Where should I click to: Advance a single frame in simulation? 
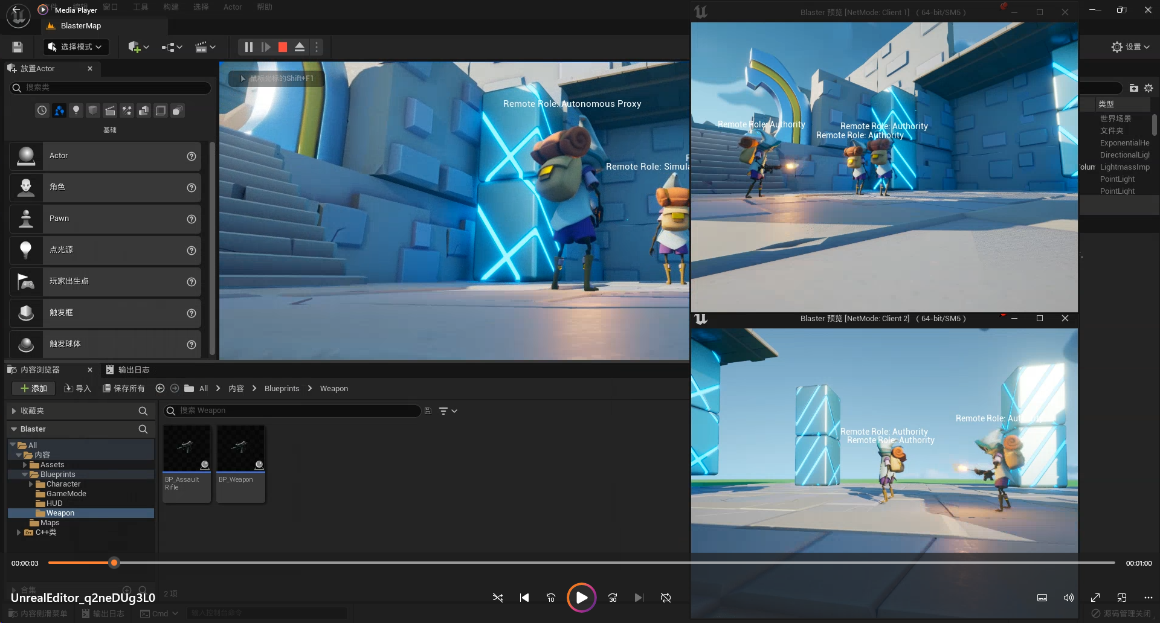coord(266,47)
